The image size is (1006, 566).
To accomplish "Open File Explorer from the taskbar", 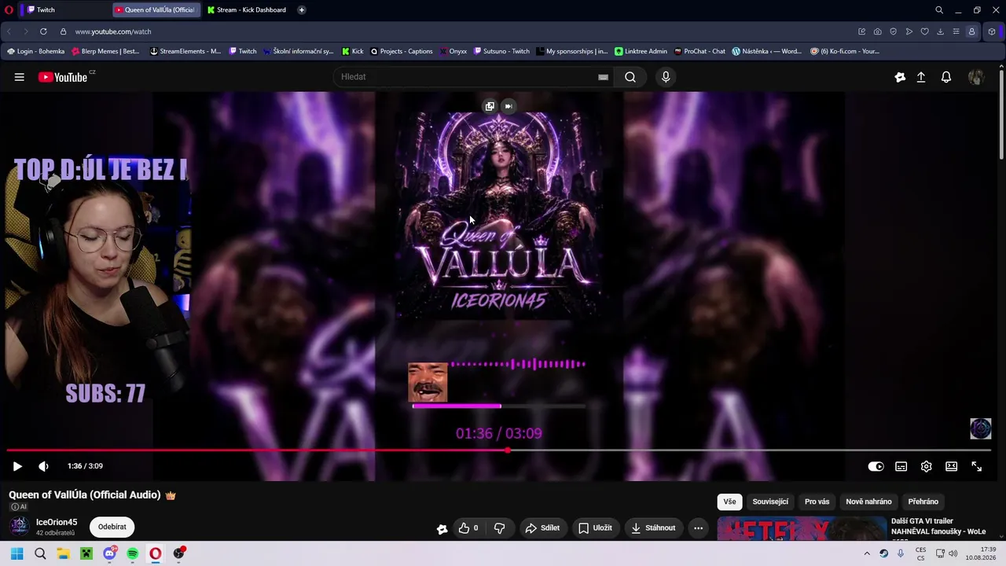I will click(63, 553).
